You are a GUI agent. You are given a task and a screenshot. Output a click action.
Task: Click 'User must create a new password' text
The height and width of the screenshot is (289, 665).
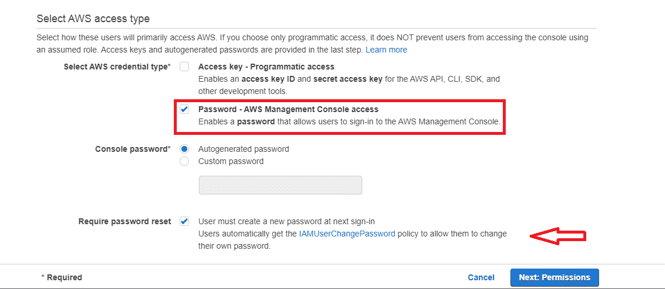point(286,221)
